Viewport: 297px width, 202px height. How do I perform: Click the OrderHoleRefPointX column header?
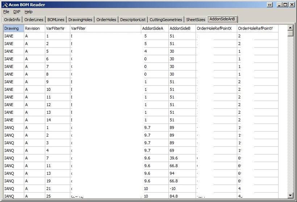(216, 28)
